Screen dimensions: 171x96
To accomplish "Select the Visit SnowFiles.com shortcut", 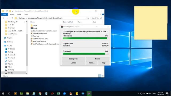I will [40, 41].
